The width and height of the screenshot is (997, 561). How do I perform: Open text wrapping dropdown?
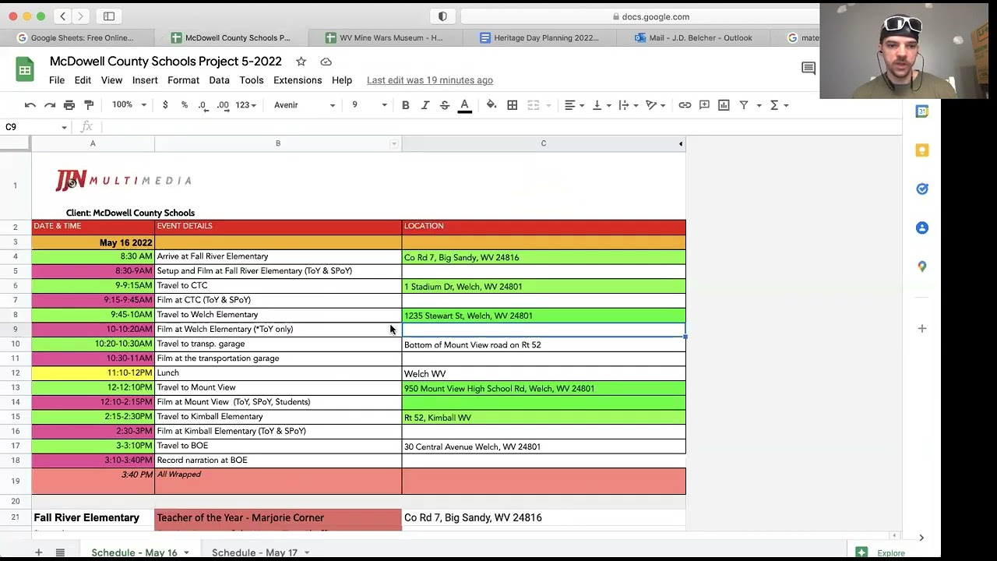tap(628, 105)
